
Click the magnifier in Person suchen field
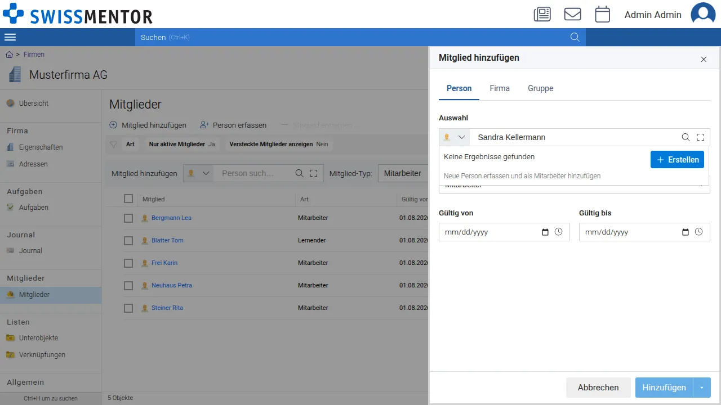[x=300, y=173]
